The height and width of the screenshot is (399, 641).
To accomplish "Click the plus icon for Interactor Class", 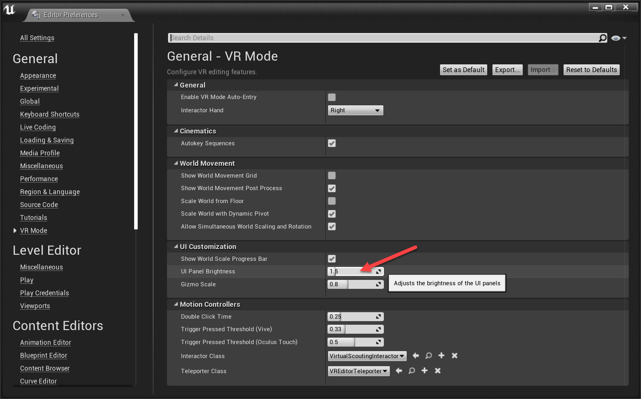I will point(441,356).
